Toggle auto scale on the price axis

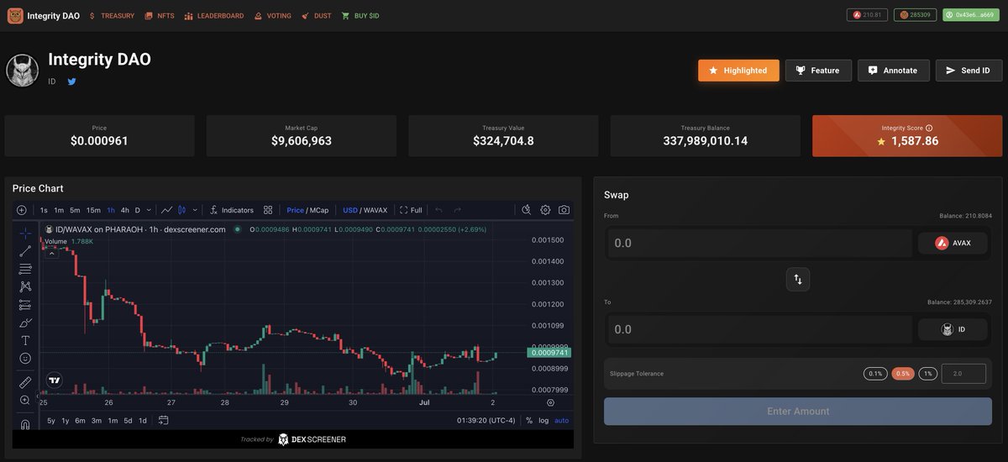[562, 420]
